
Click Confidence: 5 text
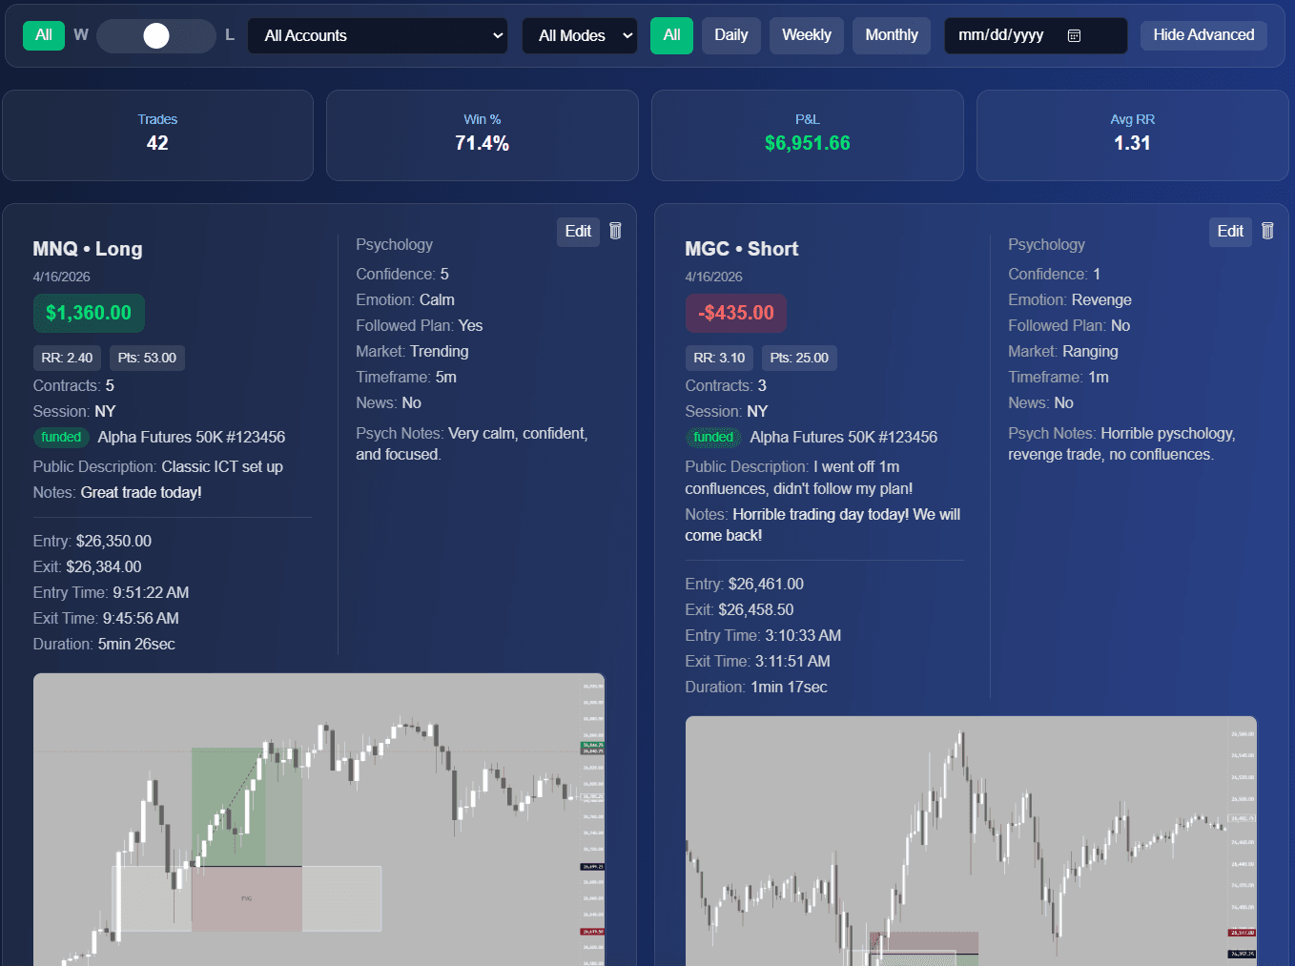tap(402, 274)
